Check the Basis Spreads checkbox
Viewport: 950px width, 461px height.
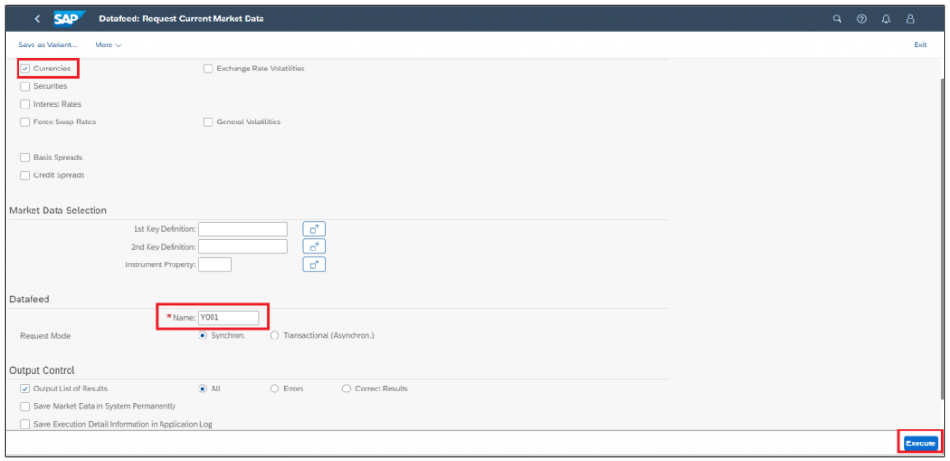[25, 158]
